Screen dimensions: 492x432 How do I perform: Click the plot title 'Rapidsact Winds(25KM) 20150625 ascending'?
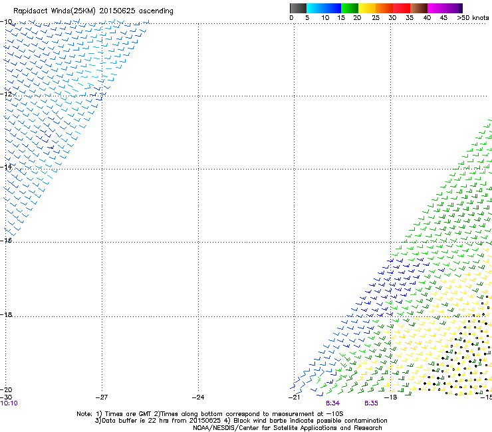coord(93,11)
